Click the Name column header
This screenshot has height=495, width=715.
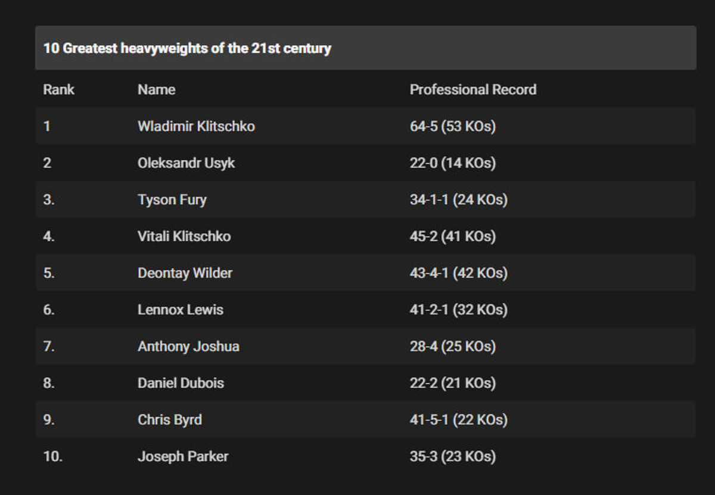click(x=156, y=89)
